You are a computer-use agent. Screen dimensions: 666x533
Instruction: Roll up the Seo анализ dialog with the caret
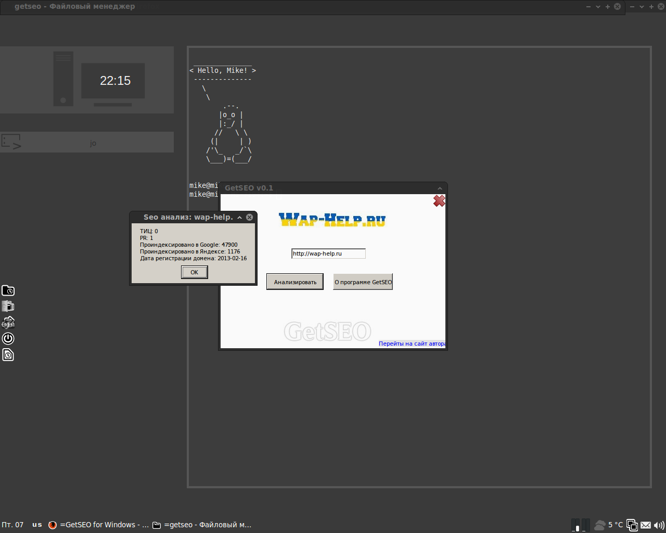pos(239,218)
